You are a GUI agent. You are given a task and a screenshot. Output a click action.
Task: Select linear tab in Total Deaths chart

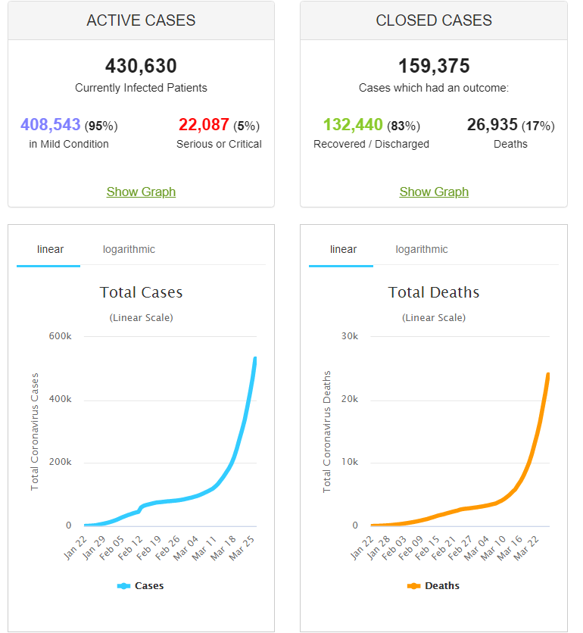(x=343, y=249)
